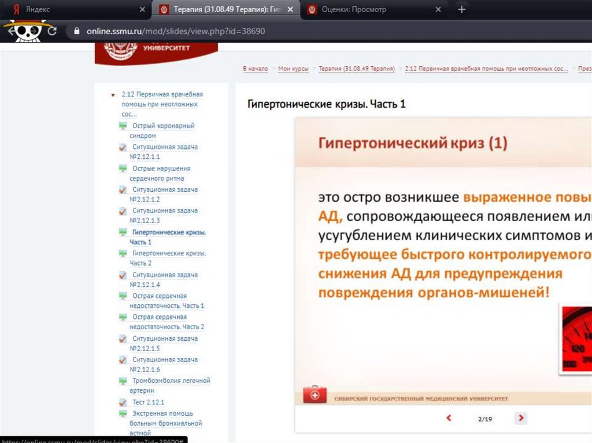The width and height of the screenshot is (592, 443).
Task: Switch to the Оценки: Просмотр tab
Action: [370, 10]
